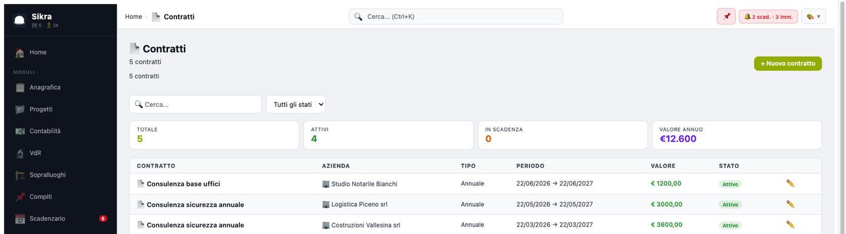Click the pencil icon for the Logistica Piceno srl row
The height and width of the screenshot is (234, 846).
click(790, 204)
